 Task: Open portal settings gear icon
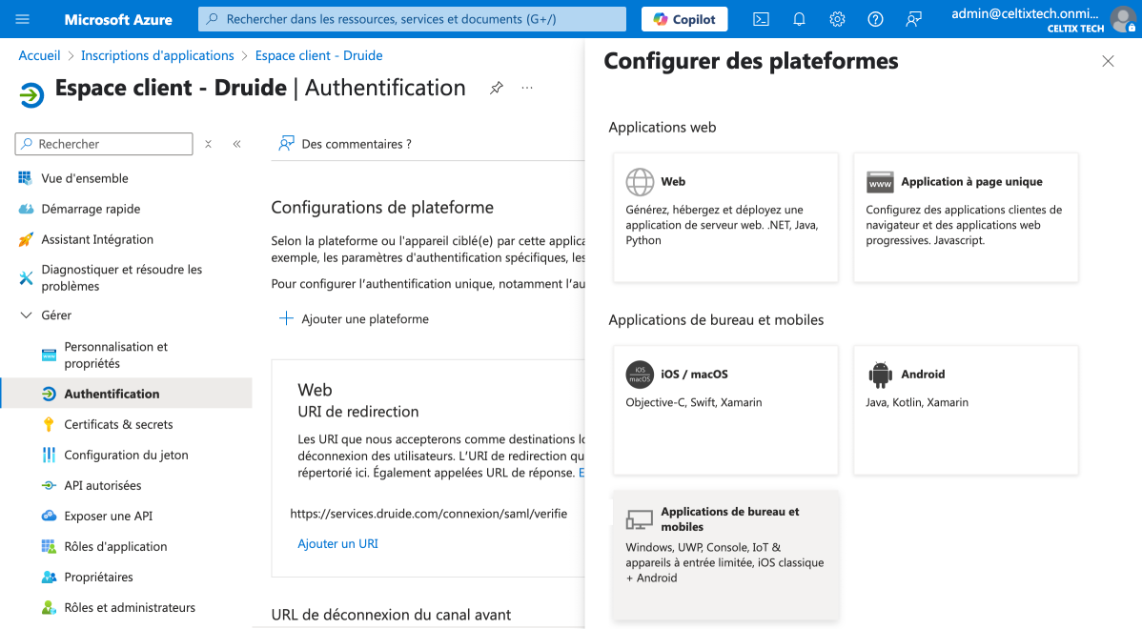click(x=837, y=19)
